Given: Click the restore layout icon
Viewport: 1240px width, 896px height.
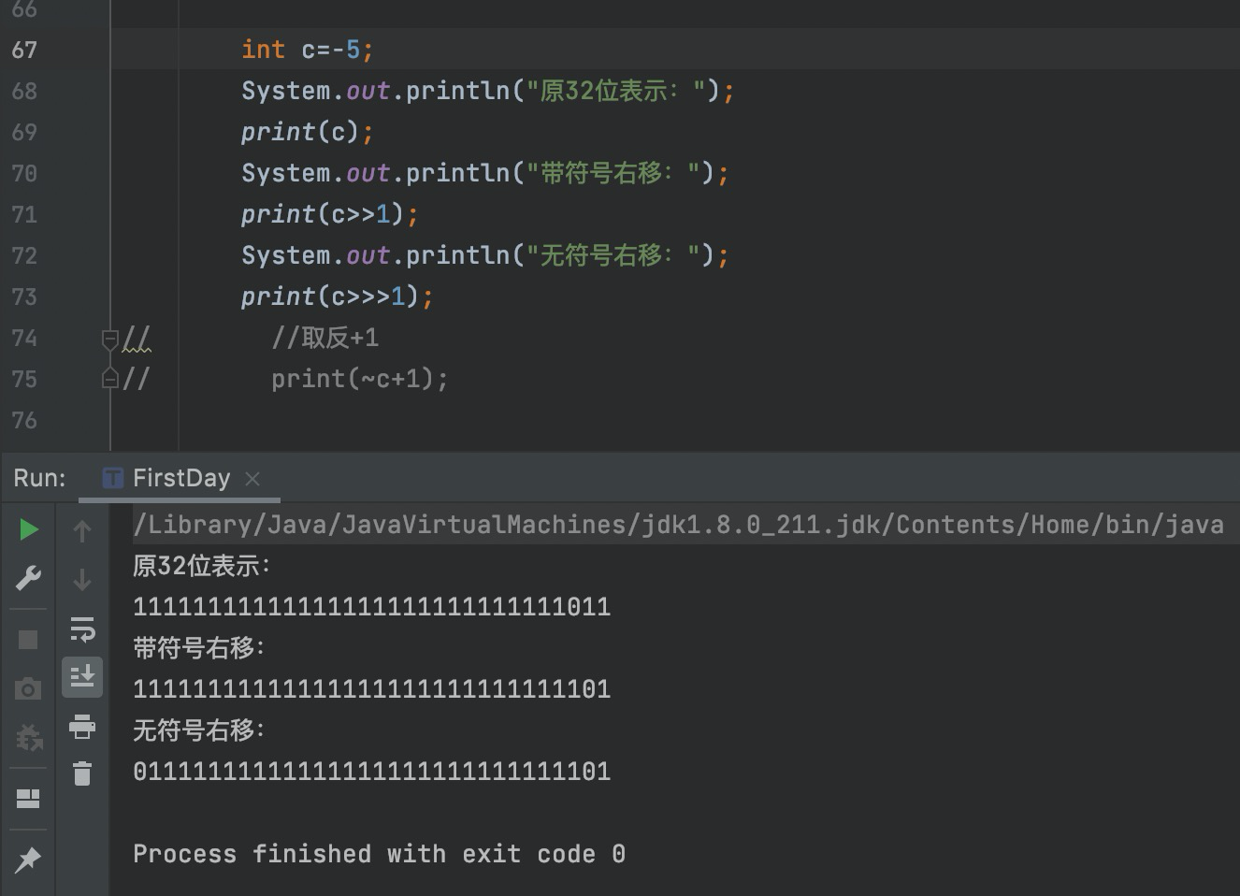Looking at the screenshot, I should [28, 799].
